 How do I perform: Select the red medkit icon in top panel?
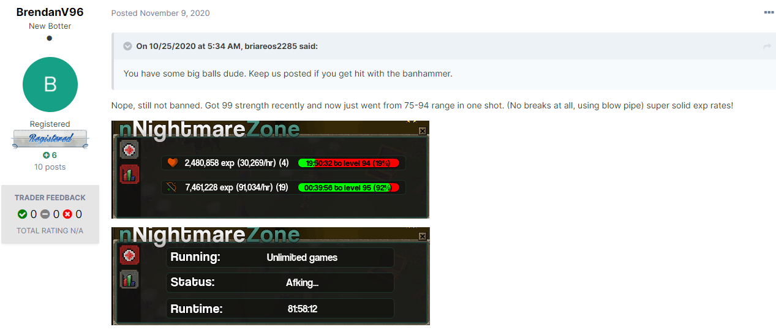[129, 150]
